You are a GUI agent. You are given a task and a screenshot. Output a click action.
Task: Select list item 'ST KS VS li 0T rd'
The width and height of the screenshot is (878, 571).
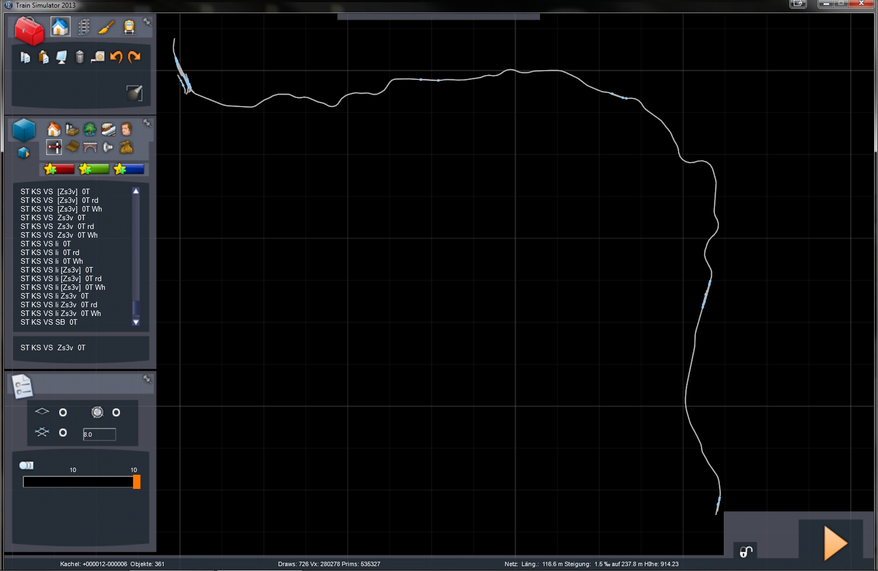coord(50,252)
